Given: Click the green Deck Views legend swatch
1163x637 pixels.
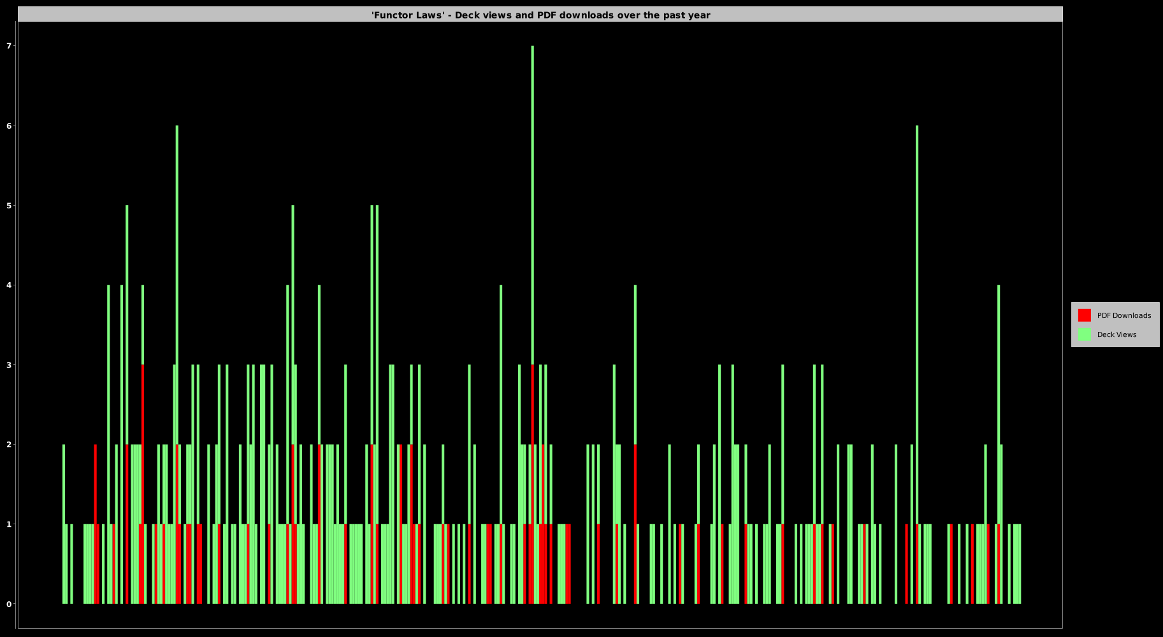Looking at the screenshot, I should (1084, 334).
